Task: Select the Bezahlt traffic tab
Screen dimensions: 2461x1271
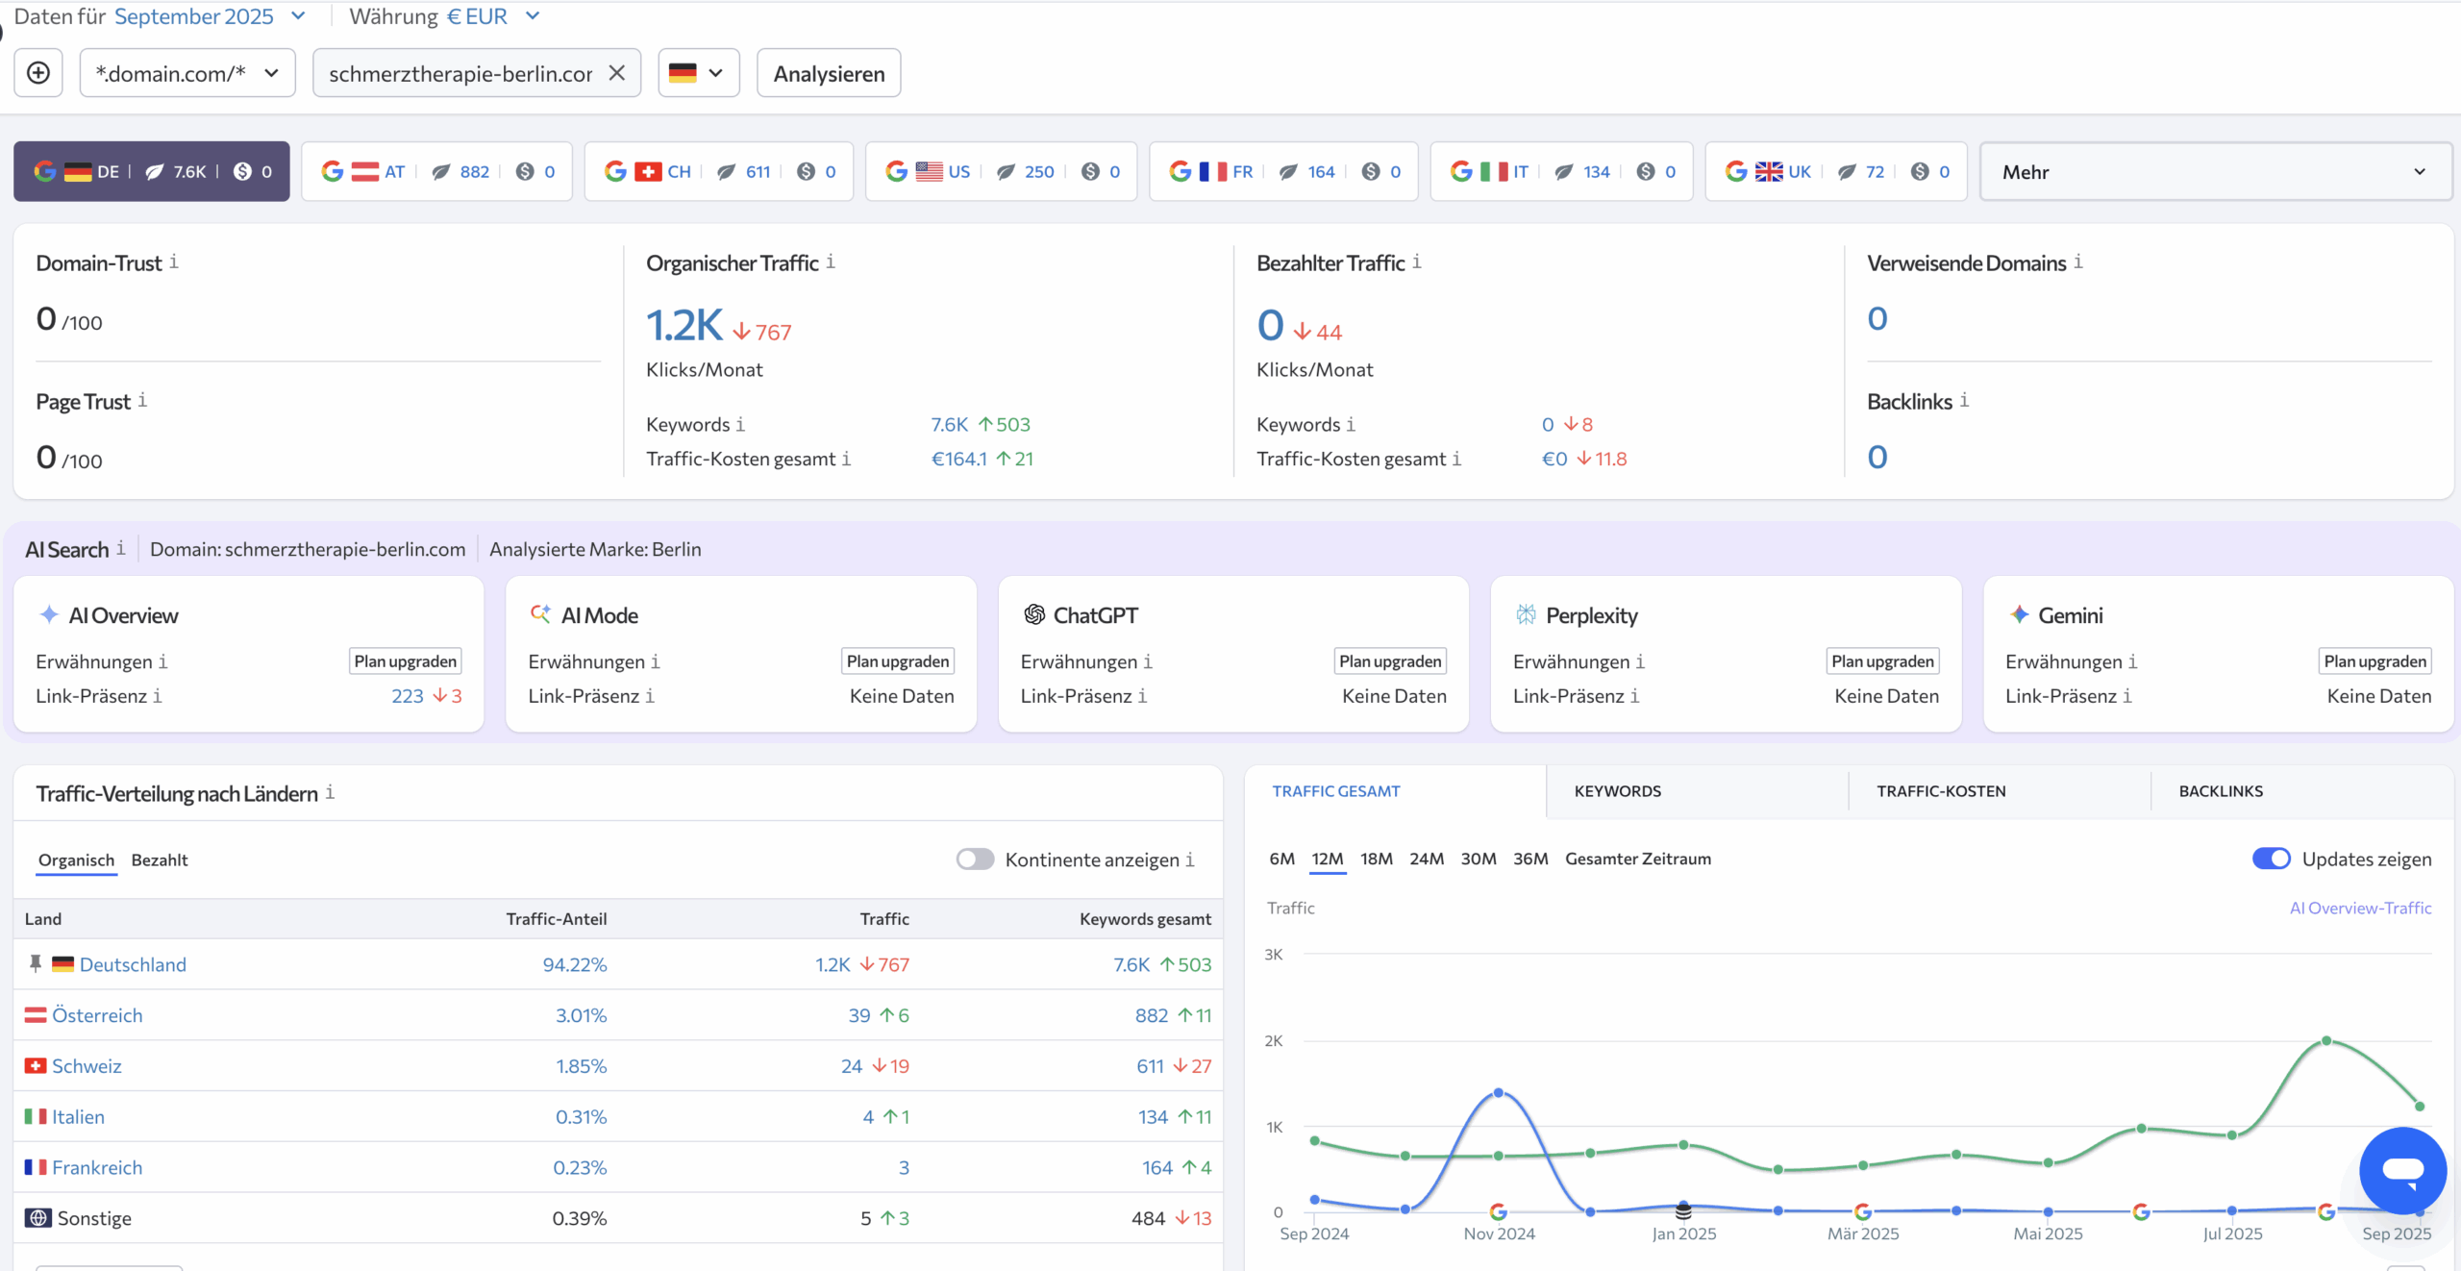Action: pos(160,860)
